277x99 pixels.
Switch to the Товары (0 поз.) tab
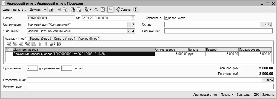point(41,39)
